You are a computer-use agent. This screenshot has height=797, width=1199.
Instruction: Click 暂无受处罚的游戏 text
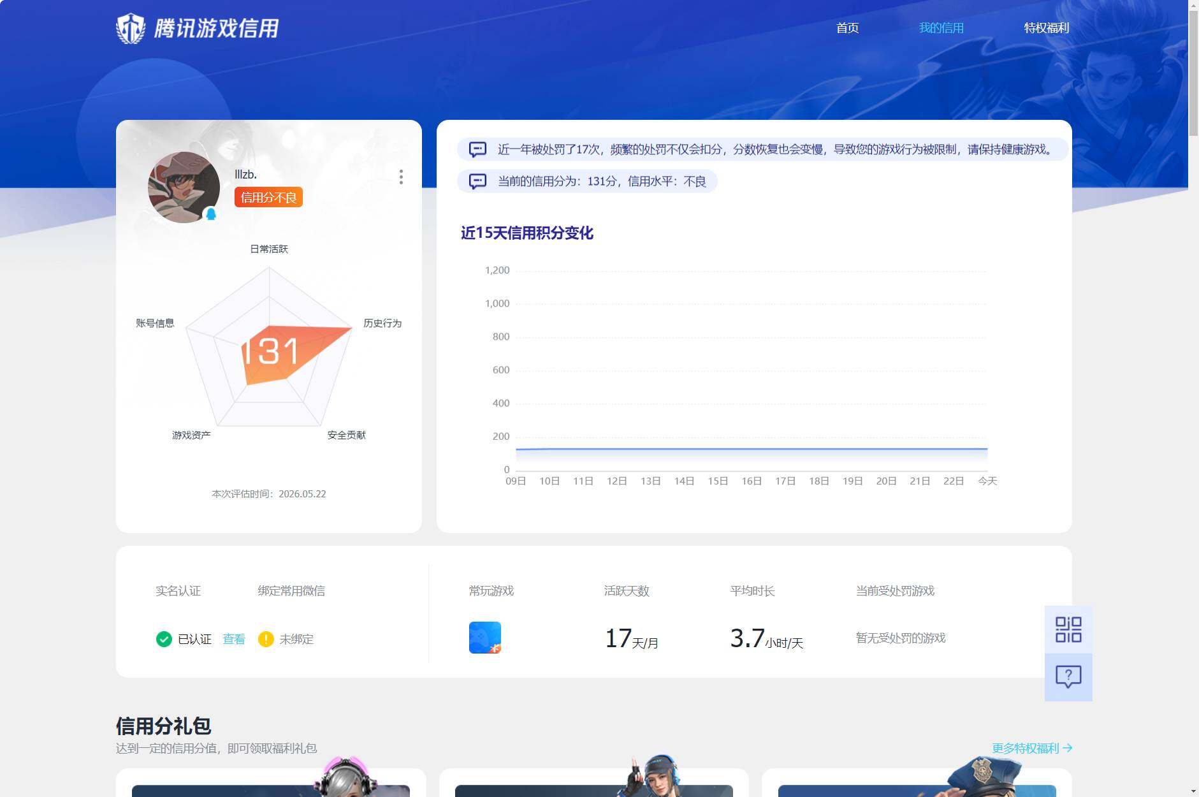tap(901, 638)
